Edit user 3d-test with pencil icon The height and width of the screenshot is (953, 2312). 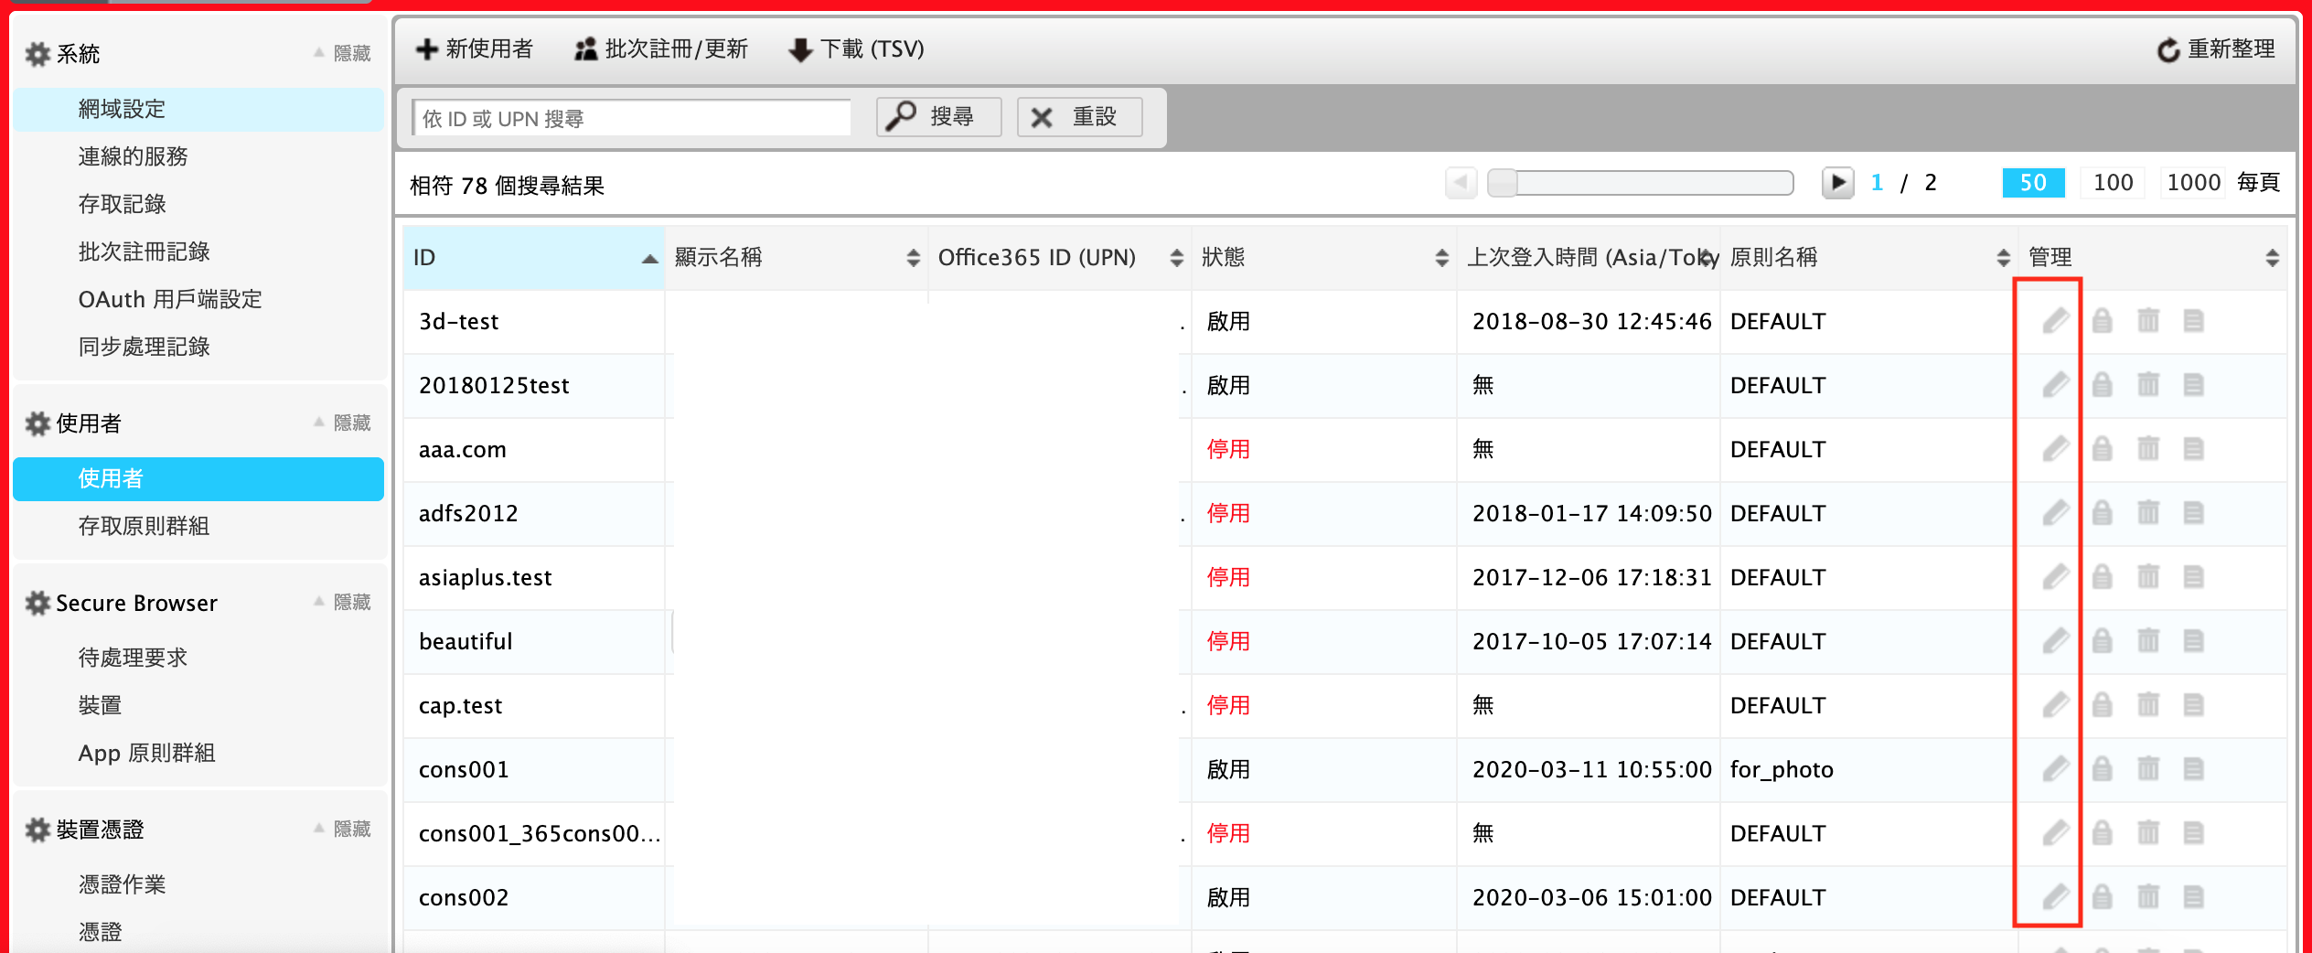point(2055,321)
